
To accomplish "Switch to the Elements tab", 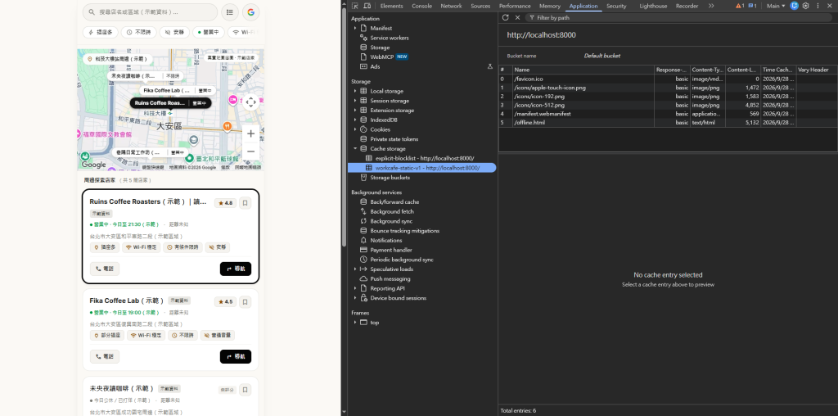I will (x=392, y=6).
